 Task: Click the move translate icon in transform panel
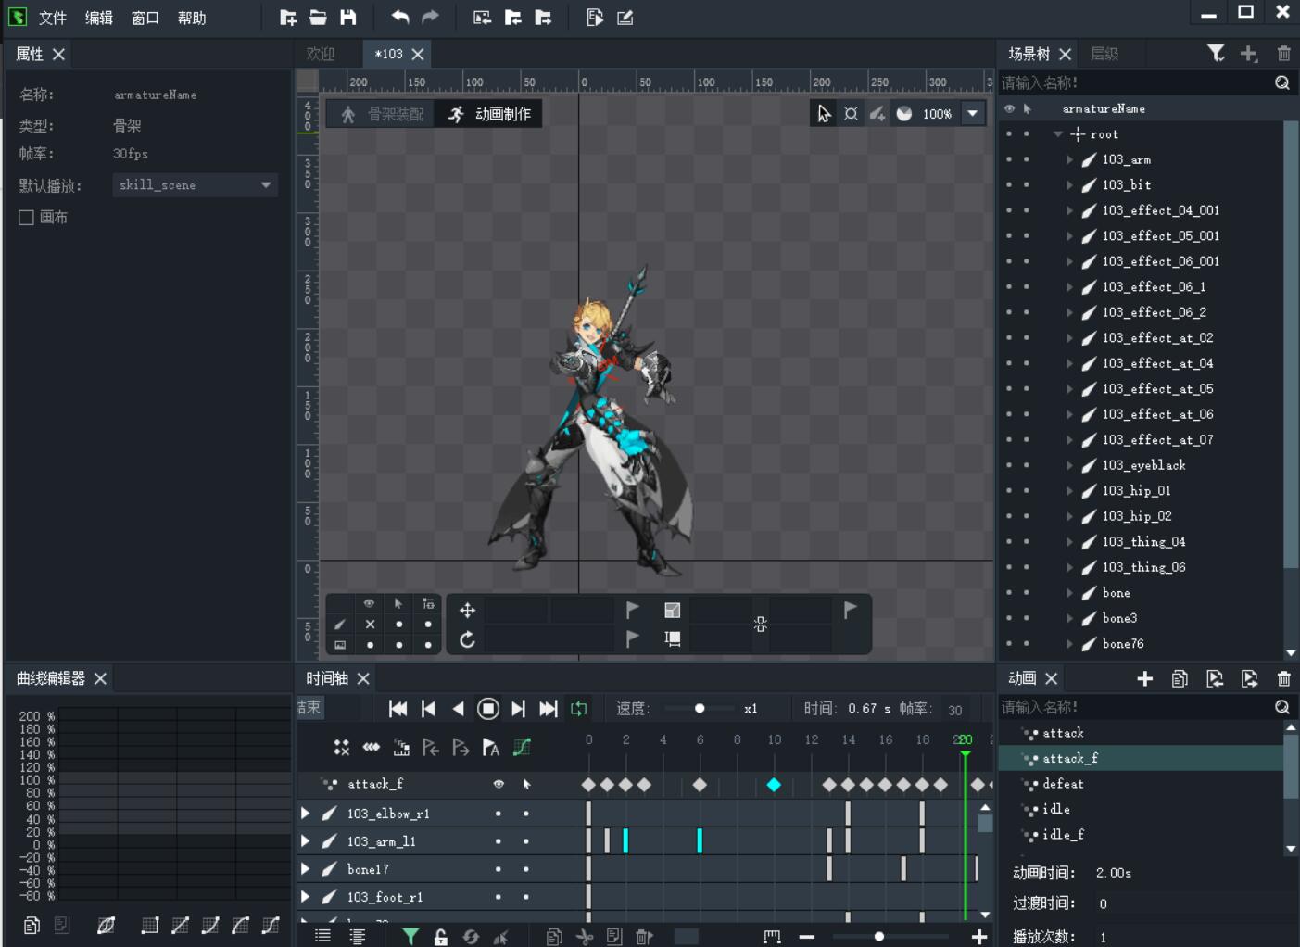click(x=468, y=610)
